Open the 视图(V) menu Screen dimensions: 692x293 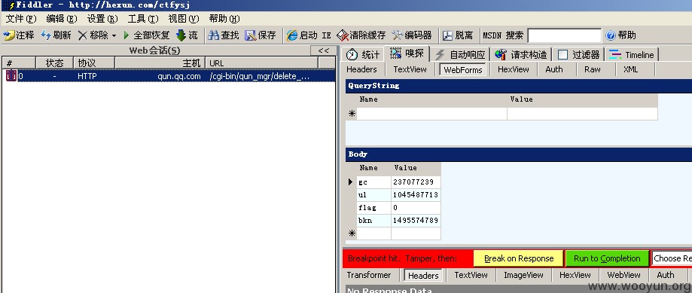[184, 19]
